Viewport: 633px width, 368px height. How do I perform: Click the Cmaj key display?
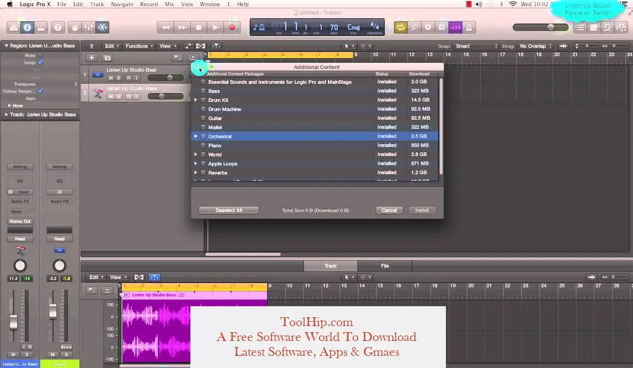point(353,28)
